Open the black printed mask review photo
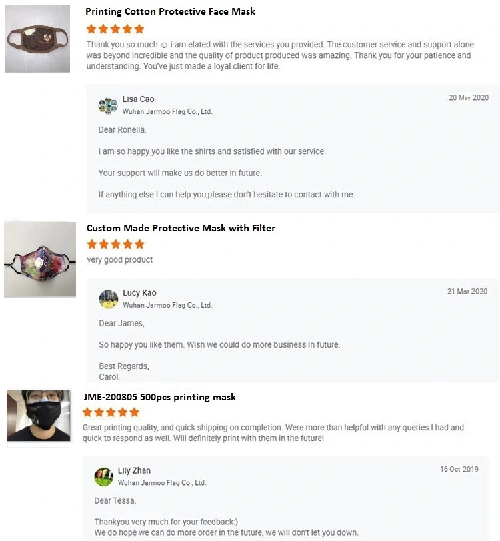 click(x=39, y=416)
